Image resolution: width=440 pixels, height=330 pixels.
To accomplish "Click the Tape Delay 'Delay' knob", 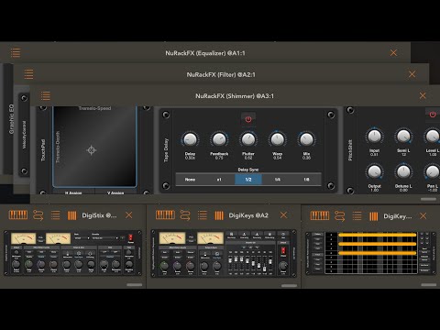I will (x=190, y=139).
